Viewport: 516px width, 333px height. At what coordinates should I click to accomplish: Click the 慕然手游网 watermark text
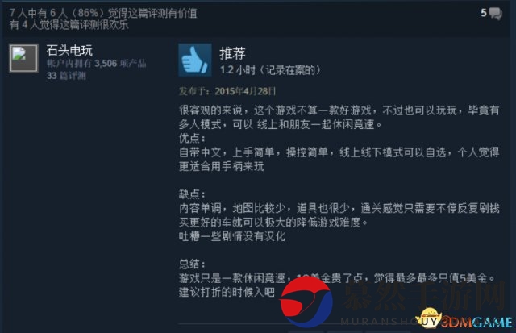(x=424, y=296)
